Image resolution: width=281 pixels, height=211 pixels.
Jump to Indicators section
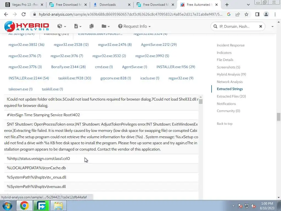[x=224, y=52]
